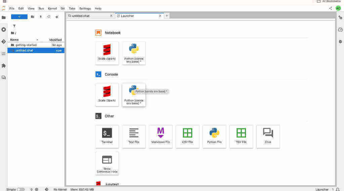The image size is (344, 191).
Task: Open the Property Inspector right sidebar
Action: click(340, 17)
